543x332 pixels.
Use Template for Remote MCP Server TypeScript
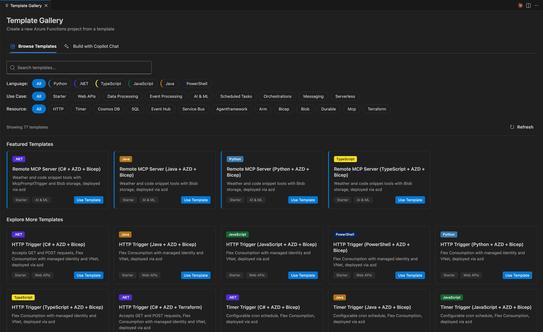tap(410, 200)
